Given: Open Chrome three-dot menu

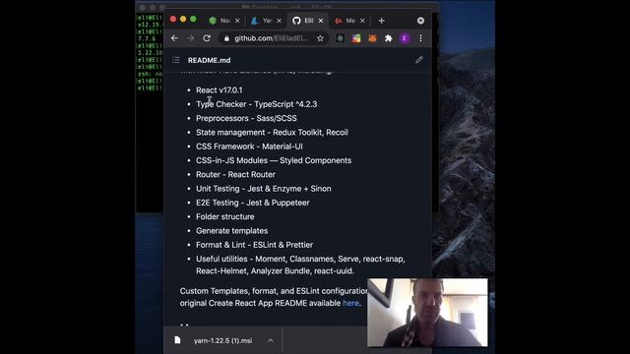Looking at the screenshot, I should pyautogui.click(x=420, y=38).
